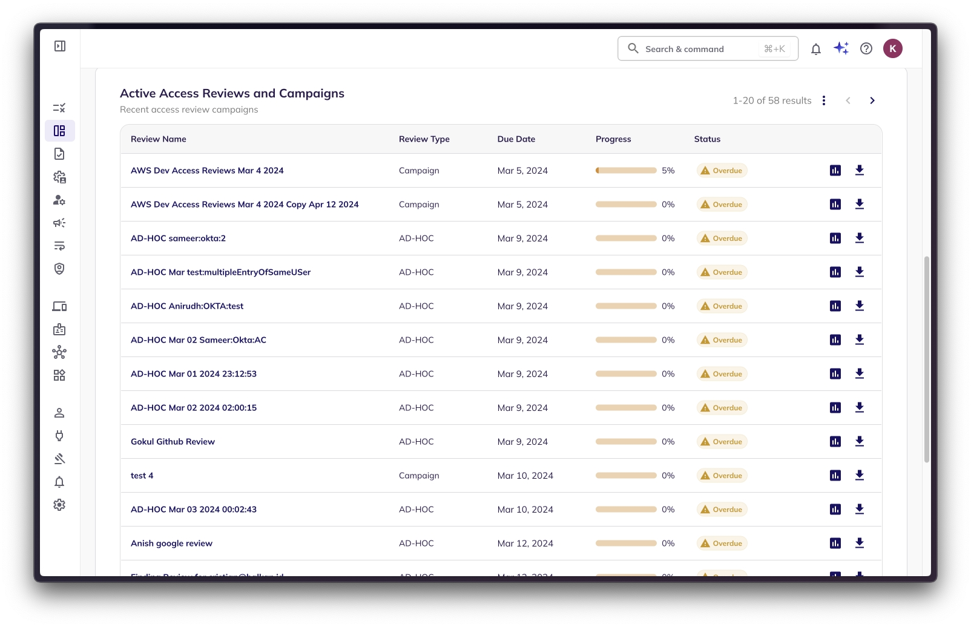Open the notifications bell in top bar
The width and height of the screenshot is (971, 627).
click(x=815, y=49)
